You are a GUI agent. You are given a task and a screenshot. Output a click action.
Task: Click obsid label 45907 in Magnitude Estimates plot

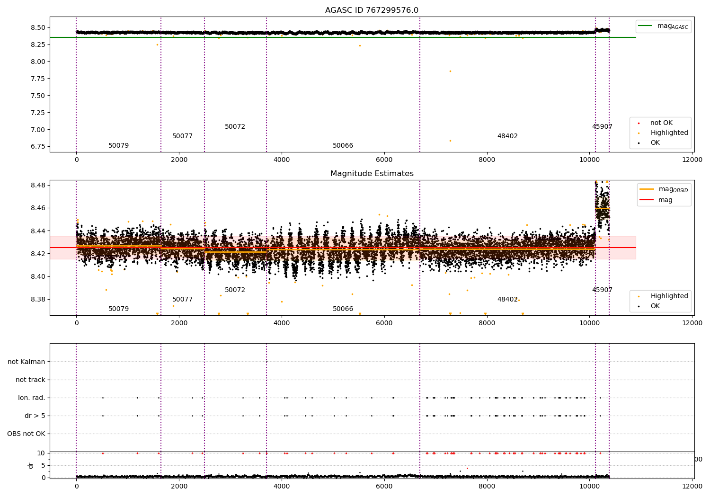pos(602,290)
